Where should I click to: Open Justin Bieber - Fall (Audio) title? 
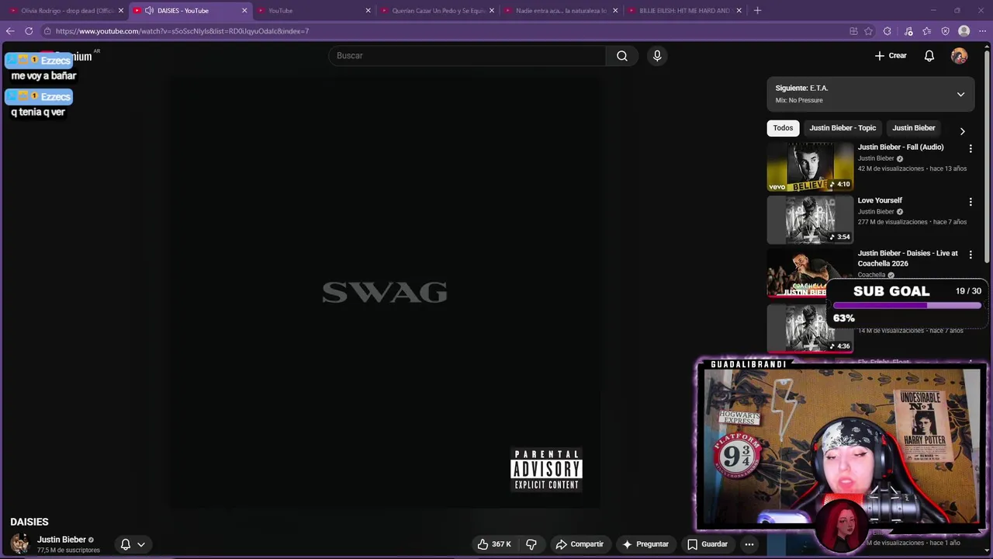tap(901, 147)
